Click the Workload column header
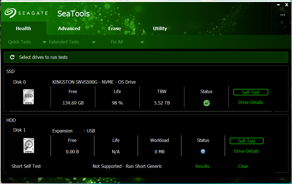Viewport: 292px width, 184px height. point(160,140)
